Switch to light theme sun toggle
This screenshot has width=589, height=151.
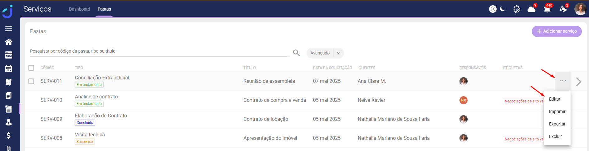coord(493,9)
